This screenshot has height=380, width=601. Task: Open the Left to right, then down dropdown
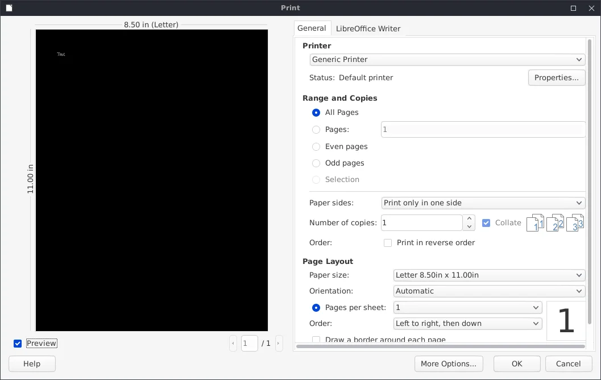tap(467, 324)
